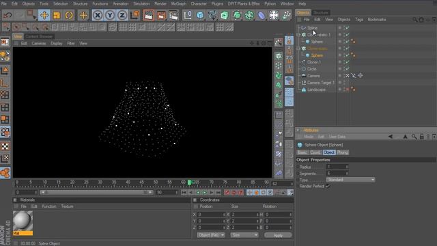437x246 pixels.
Task: Click the spline pen tool icon
Action: (212, 15)
